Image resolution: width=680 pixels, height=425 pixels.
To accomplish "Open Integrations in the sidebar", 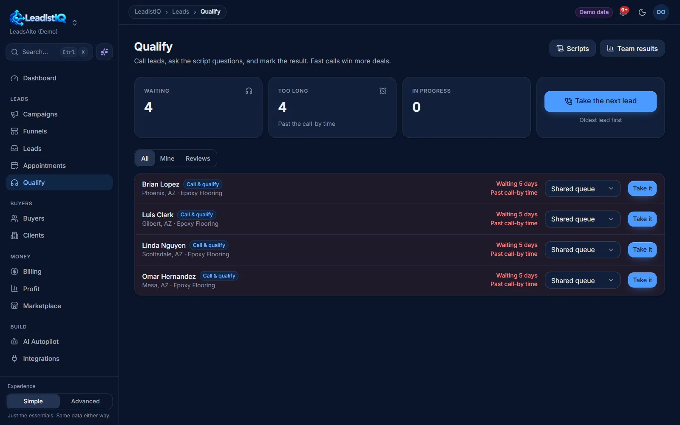I will (59, 359).
